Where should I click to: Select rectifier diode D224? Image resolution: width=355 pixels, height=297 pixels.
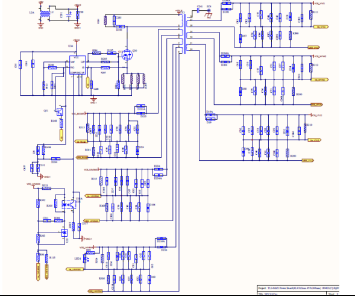pos(159,169)
